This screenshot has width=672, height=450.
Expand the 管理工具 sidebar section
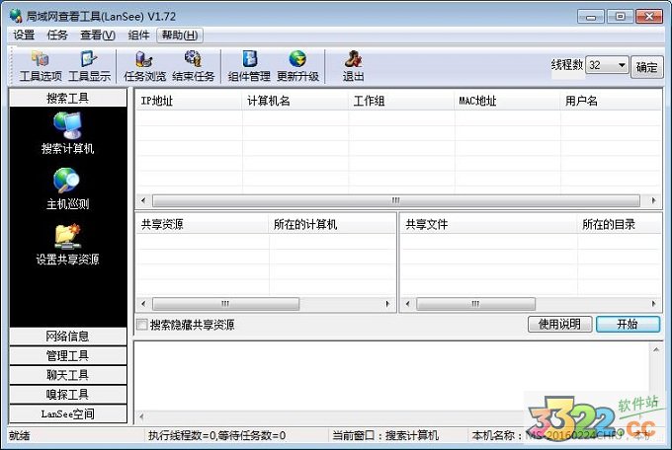click(x=68, y=355)
